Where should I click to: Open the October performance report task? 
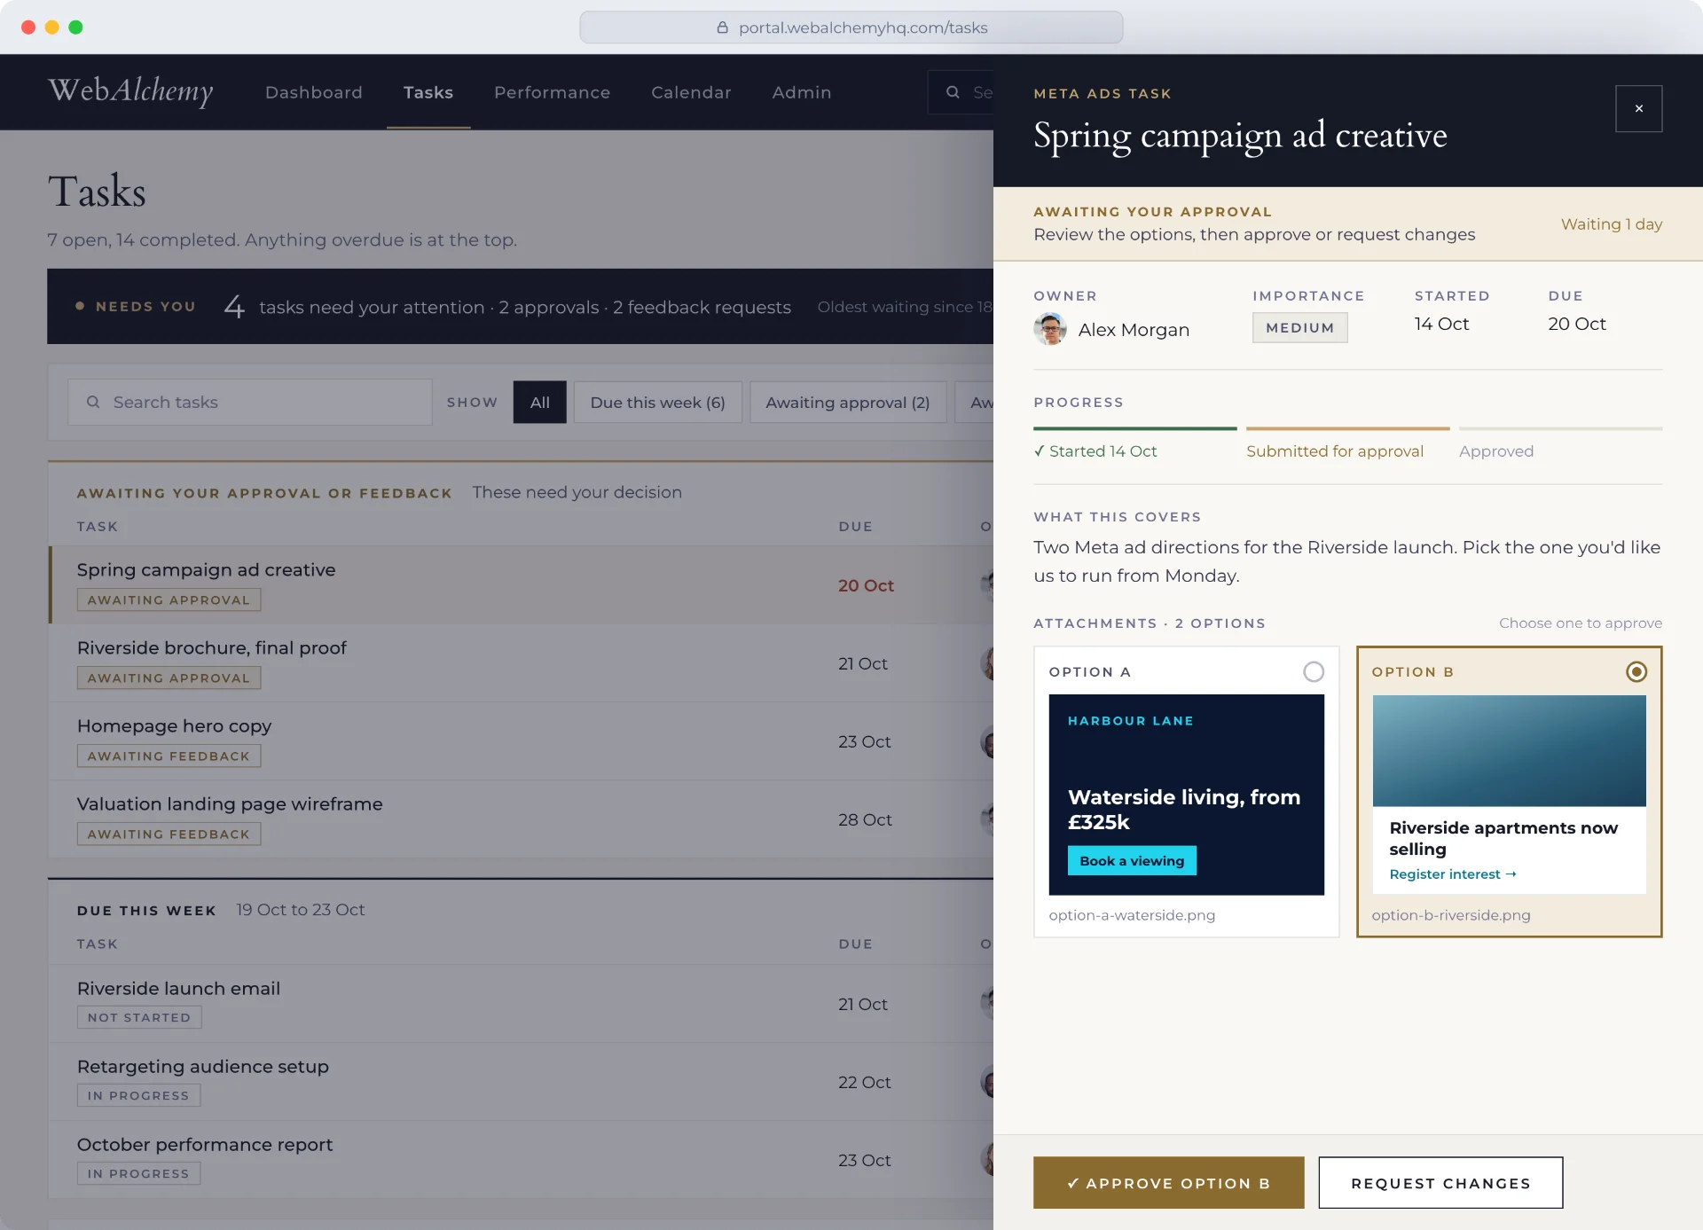coord(522,1159)
